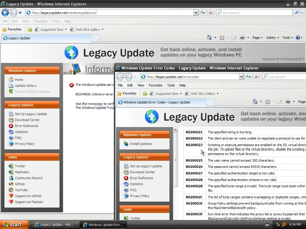Select the Legacy Update tab in the Legacy Update window
The width and height of the screenshot is (306, 229).
pos(46,38)
